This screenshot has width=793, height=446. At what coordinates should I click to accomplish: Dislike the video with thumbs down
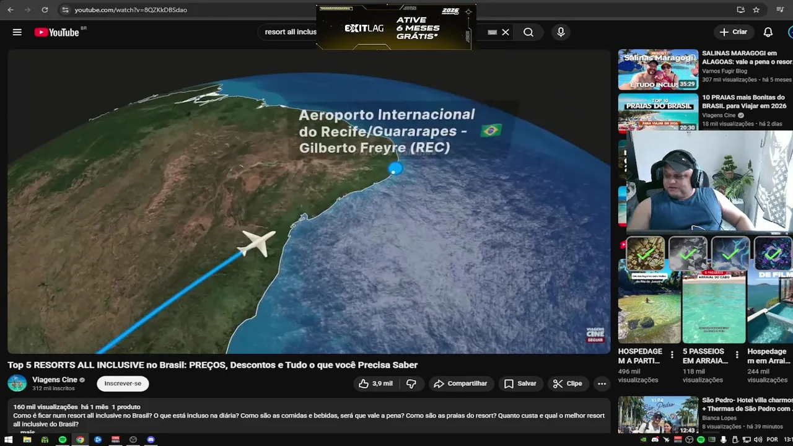[411, 383]
